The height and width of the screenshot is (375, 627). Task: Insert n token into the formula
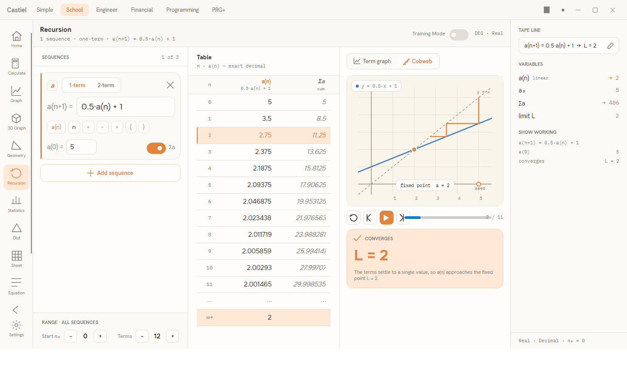point(74,127)
